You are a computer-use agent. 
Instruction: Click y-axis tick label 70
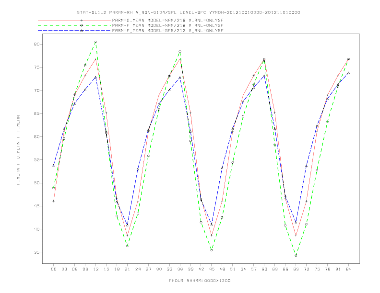(x=36, y=90)
